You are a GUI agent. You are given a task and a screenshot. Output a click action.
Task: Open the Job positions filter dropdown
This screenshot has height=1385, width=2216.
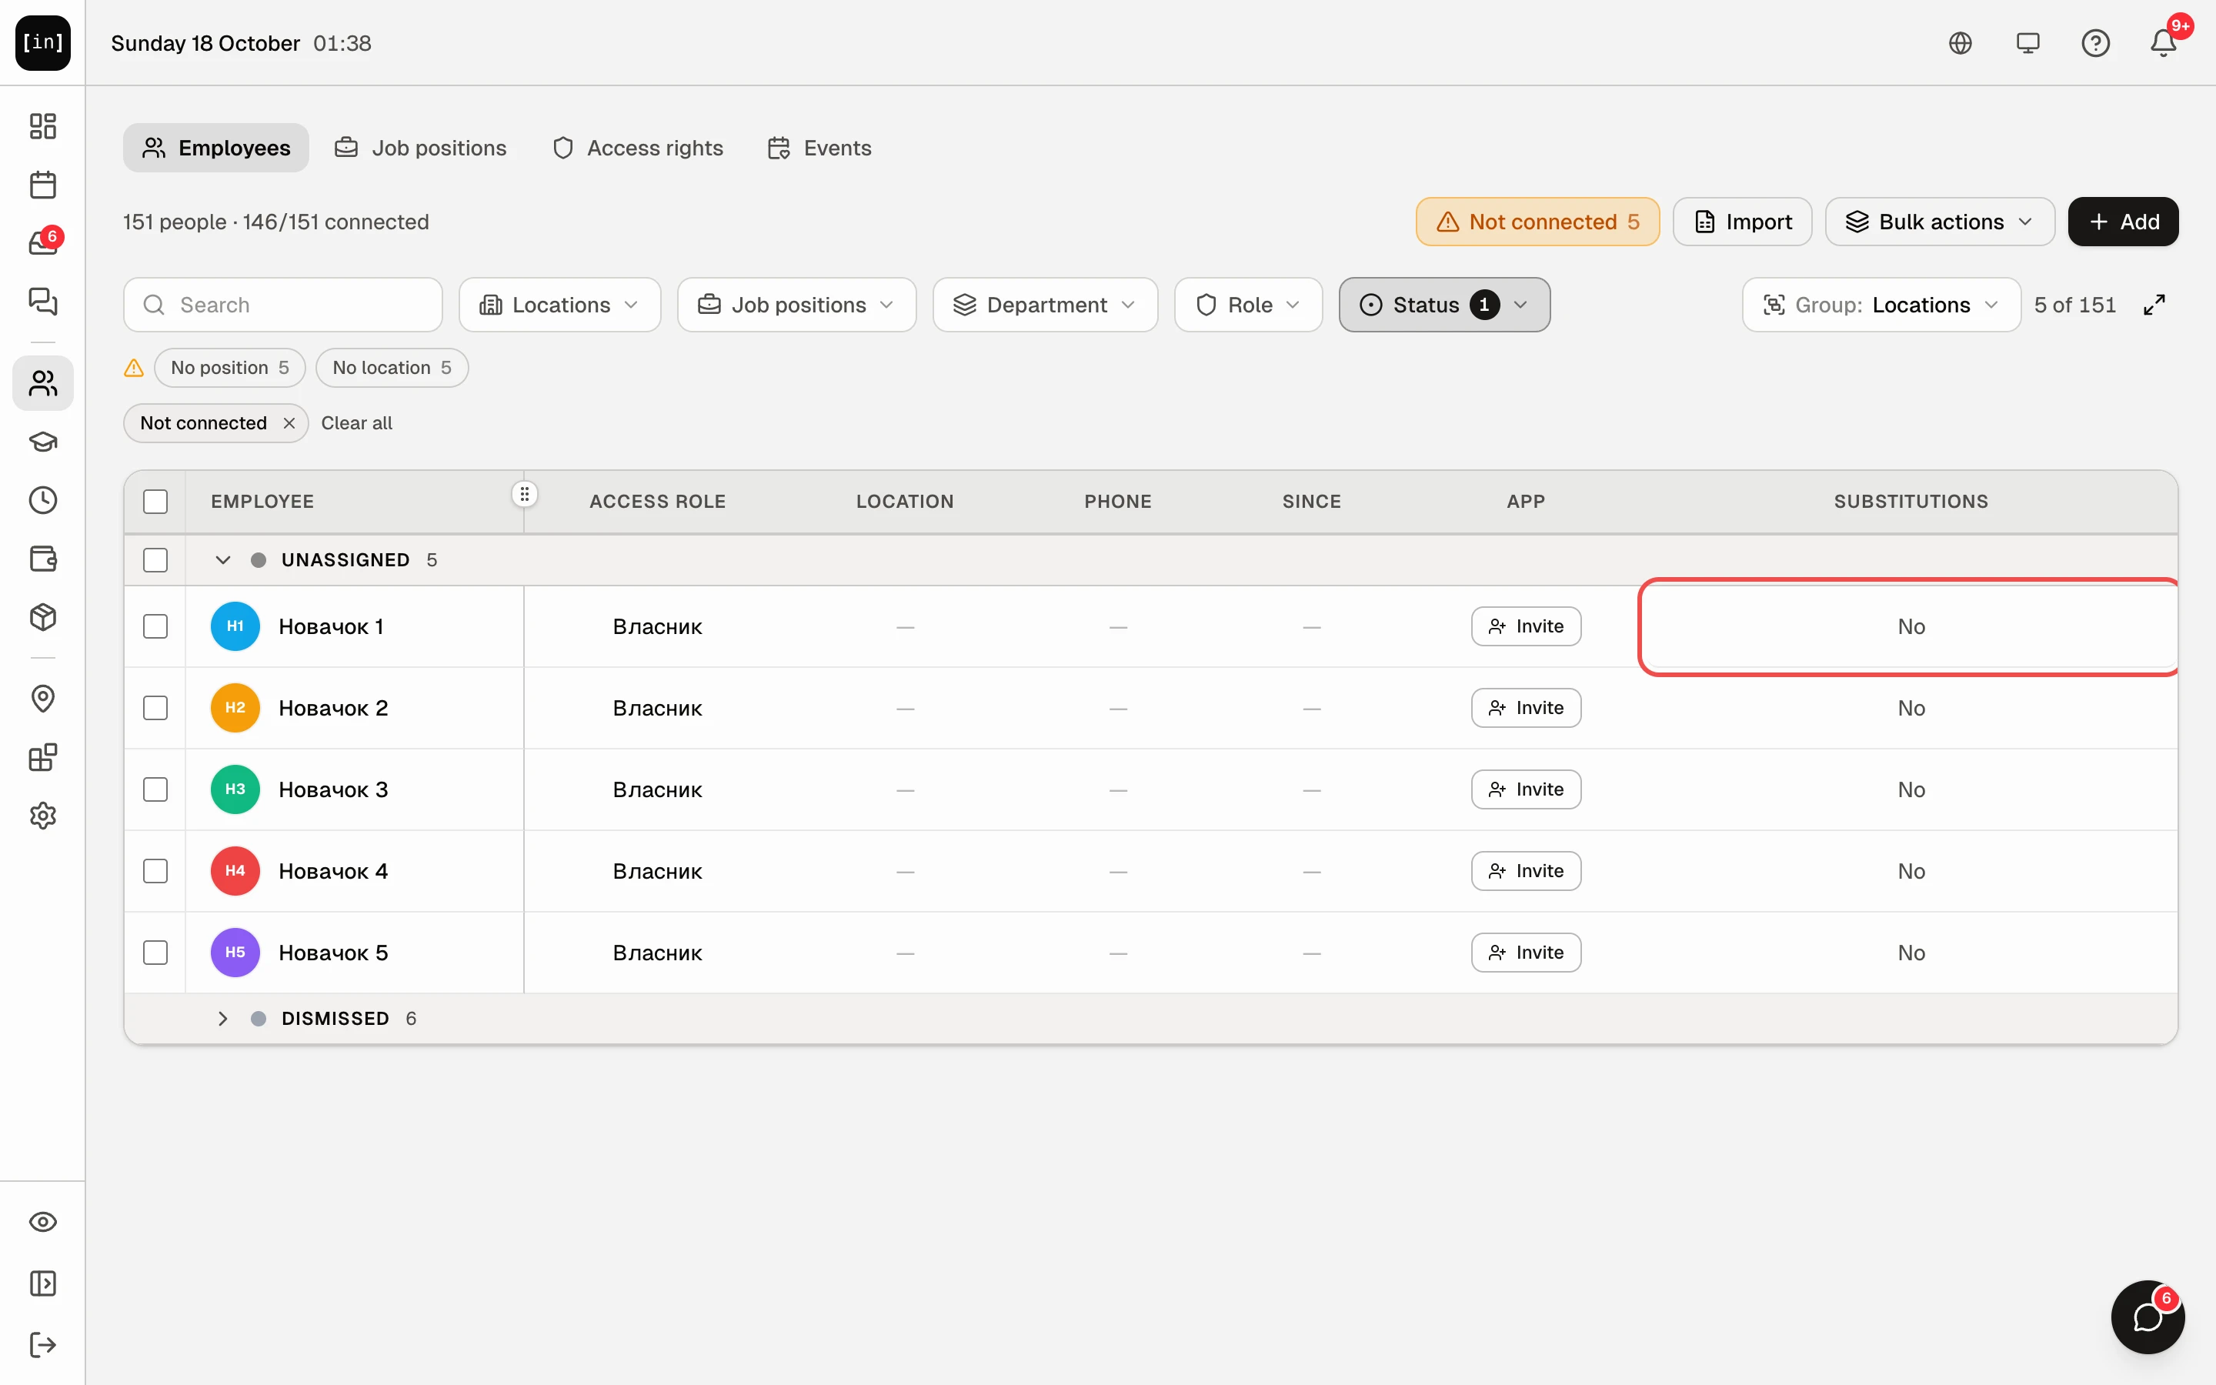[796, 305]
